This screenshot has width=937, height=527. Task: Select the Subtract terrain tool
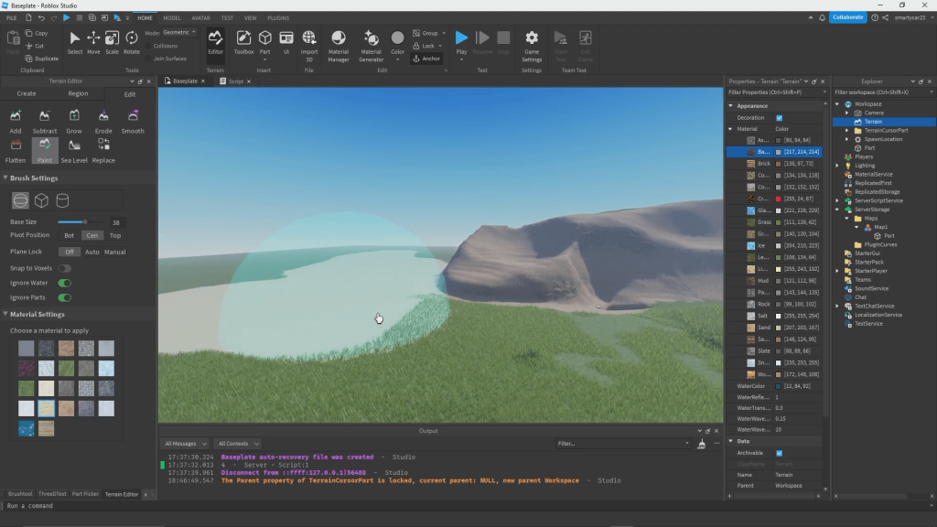44,122
